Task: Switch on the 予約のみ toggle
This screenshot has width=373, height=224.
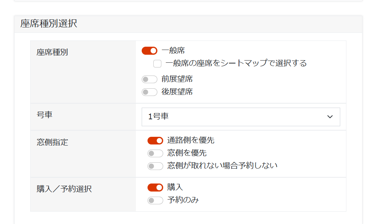Action: [155, 200]
